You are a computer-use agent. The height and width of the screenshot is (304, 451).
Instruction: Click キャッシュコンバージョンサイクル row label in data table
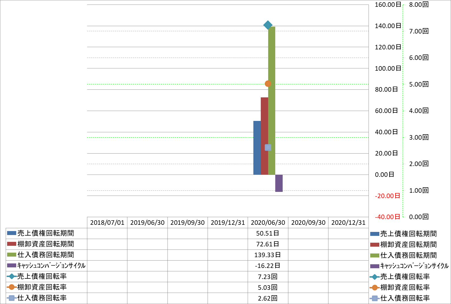[46, 266]
